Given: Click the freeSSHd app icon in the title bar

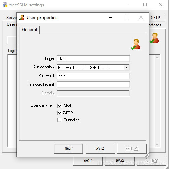Looking at the screenshot, I should 5,5.
